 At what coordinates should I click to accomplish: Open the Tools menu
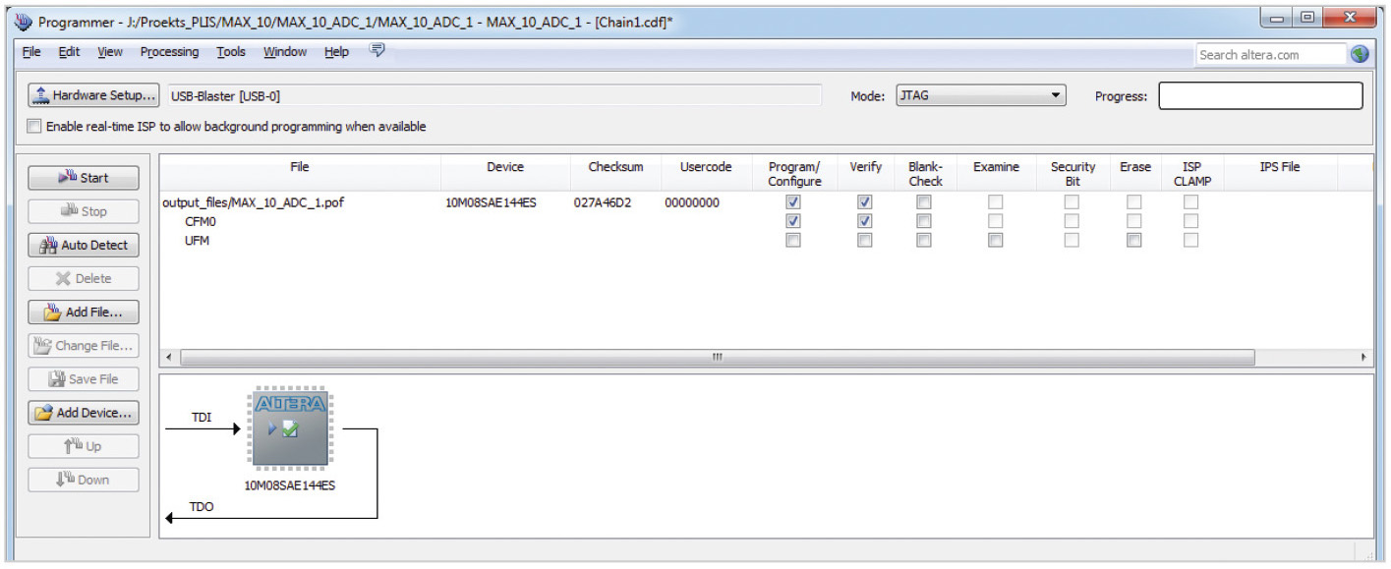click(231, 52)
